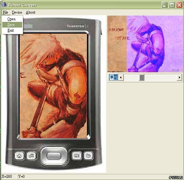Click the center navigation pad button
This screenshot has width=184, height=180.
point(54,156)
